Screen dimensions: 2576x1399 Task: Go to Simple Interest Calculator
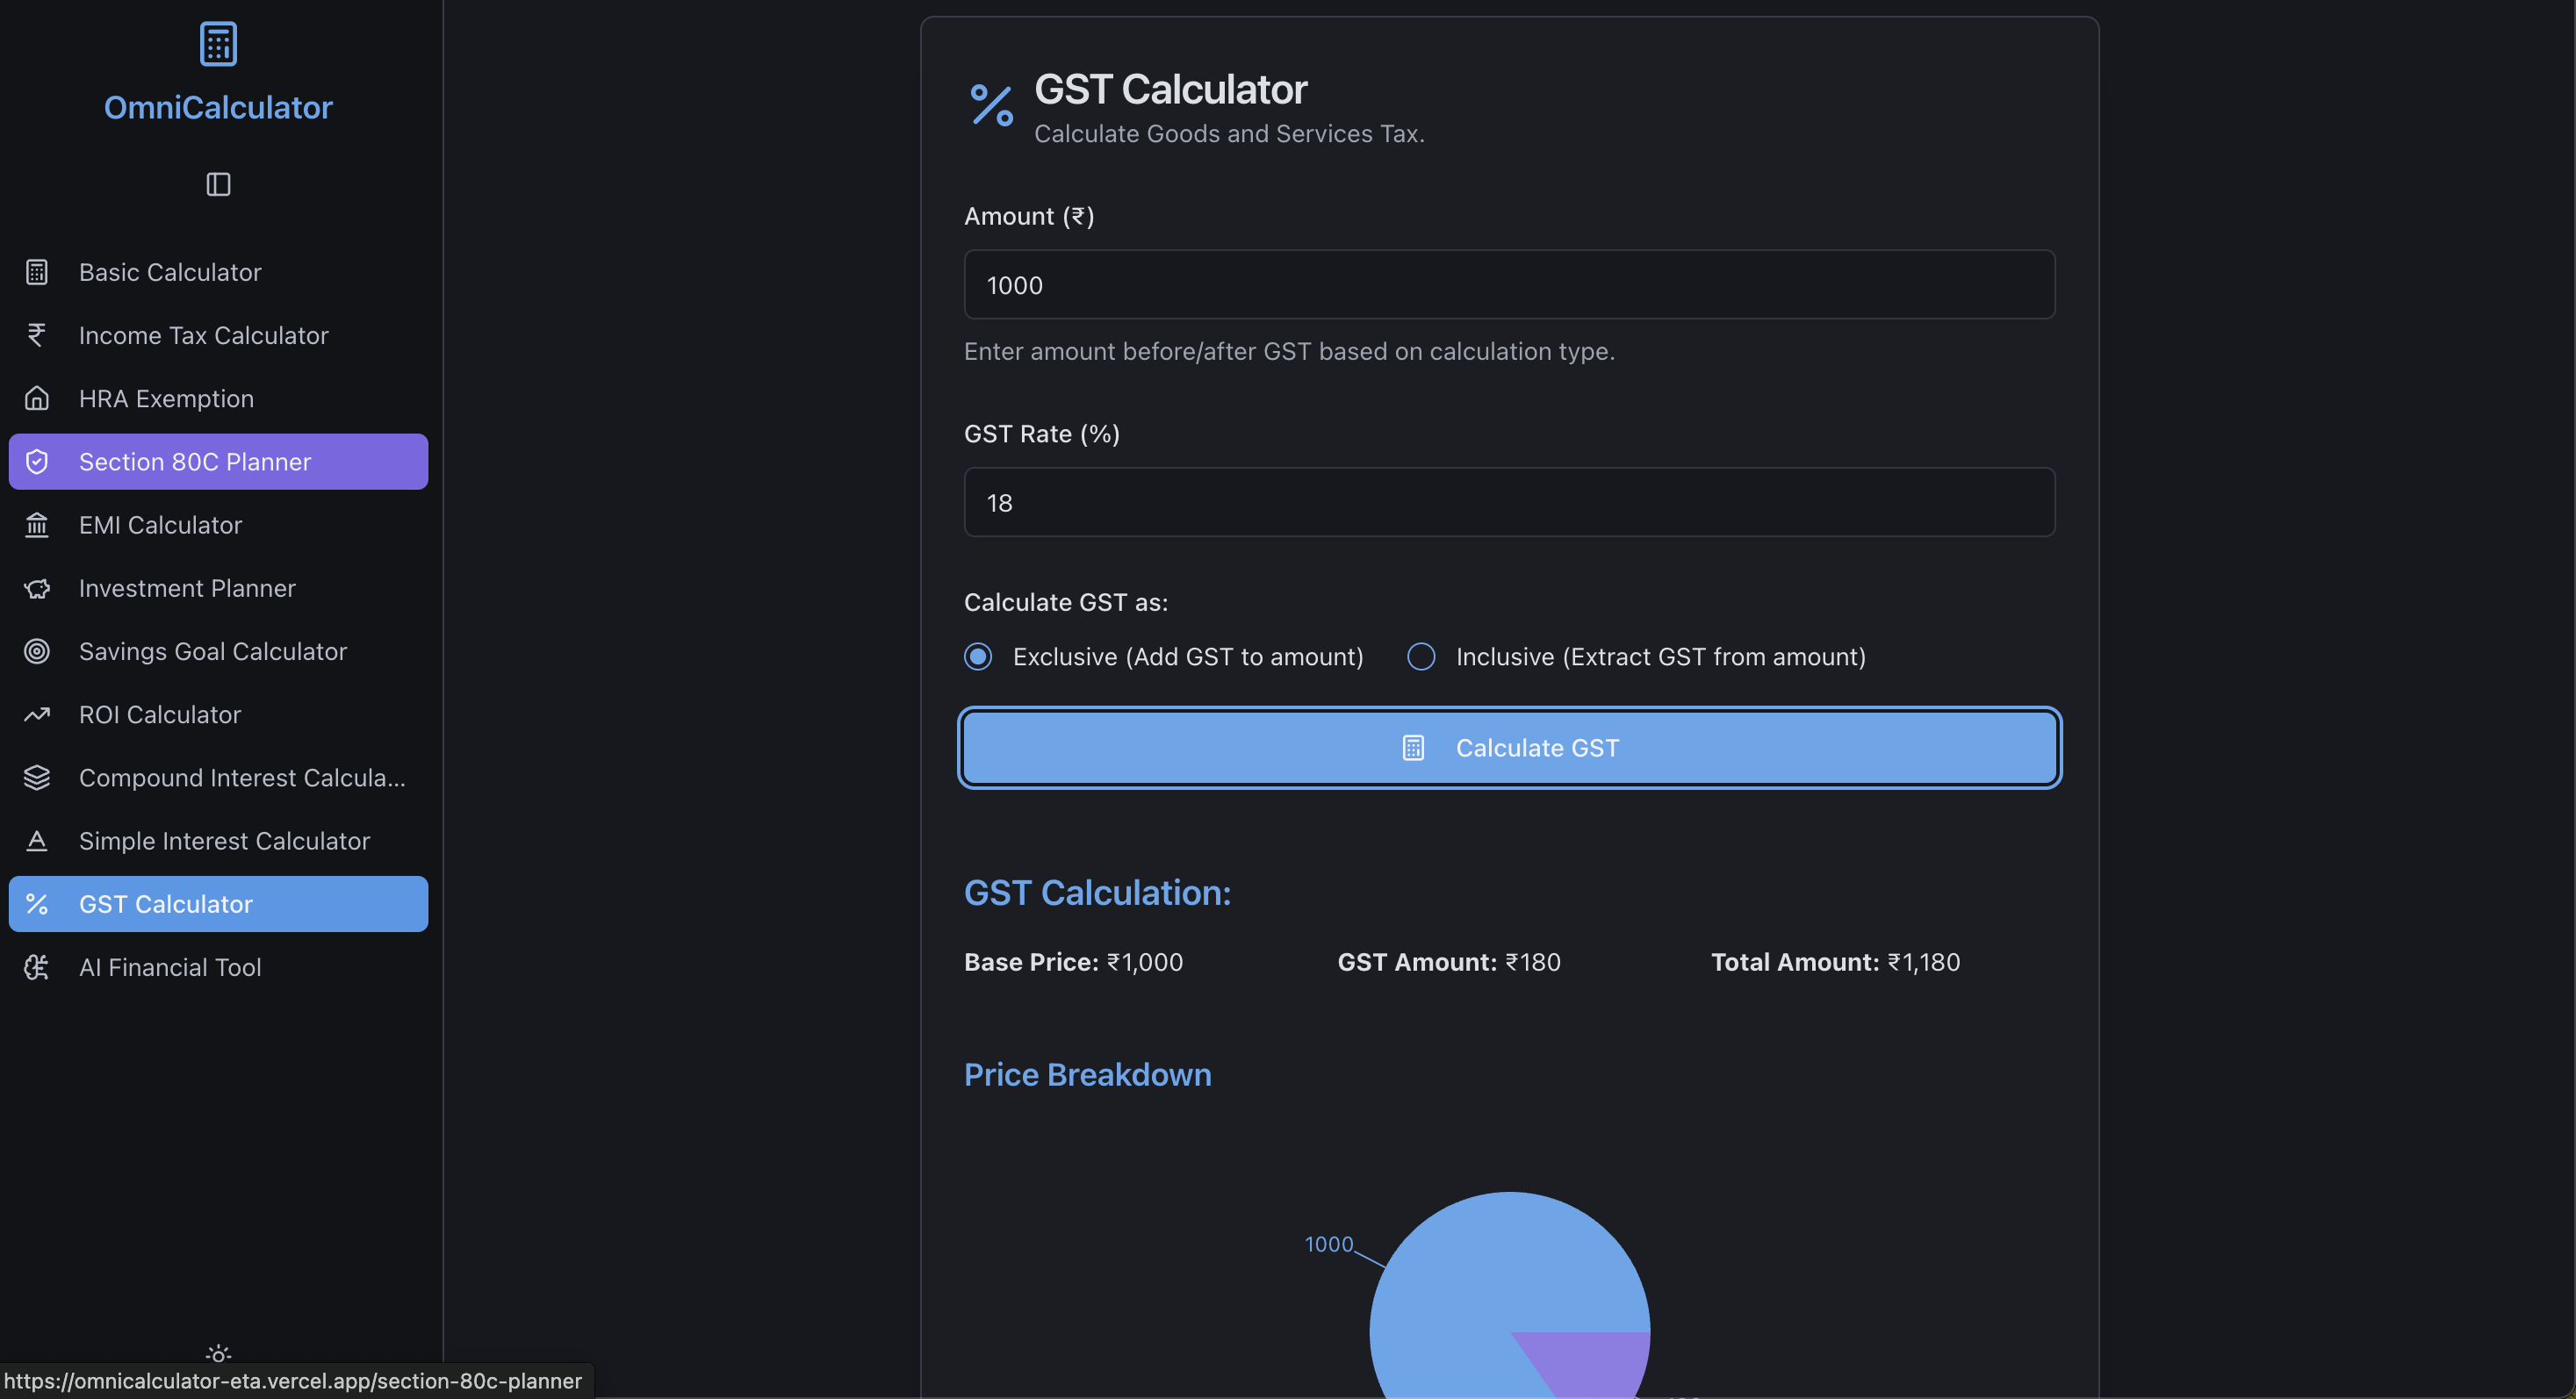click(x=224, y=841)
